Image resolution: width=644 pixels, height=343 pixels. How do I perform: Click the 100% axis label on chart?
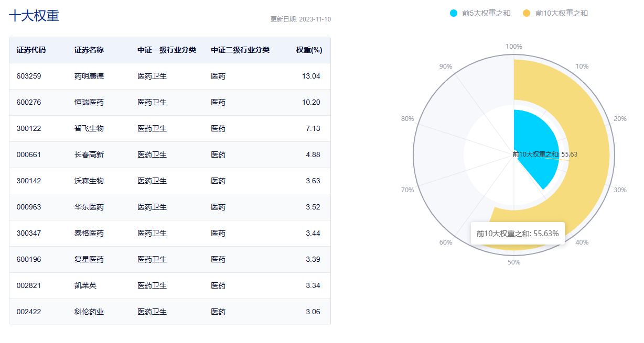tap(514, 47)
